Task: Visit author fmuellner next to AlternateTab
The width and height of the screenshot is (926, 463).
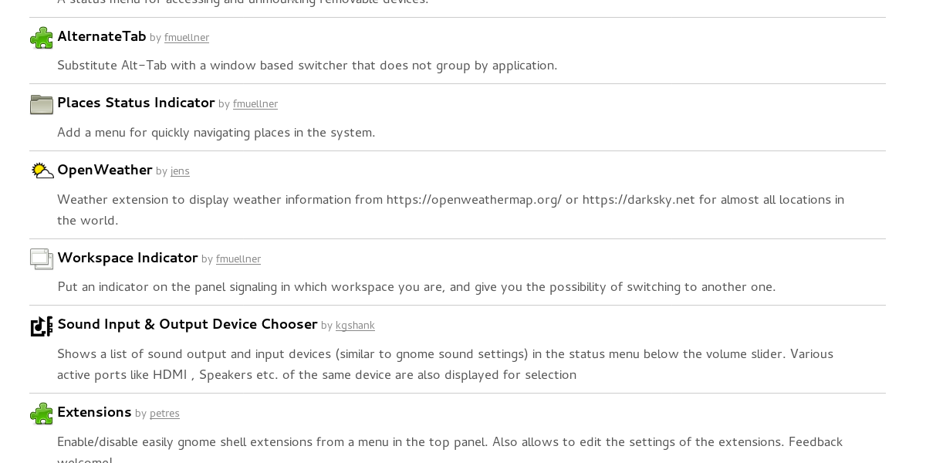Action: click(x=187, y=38)
